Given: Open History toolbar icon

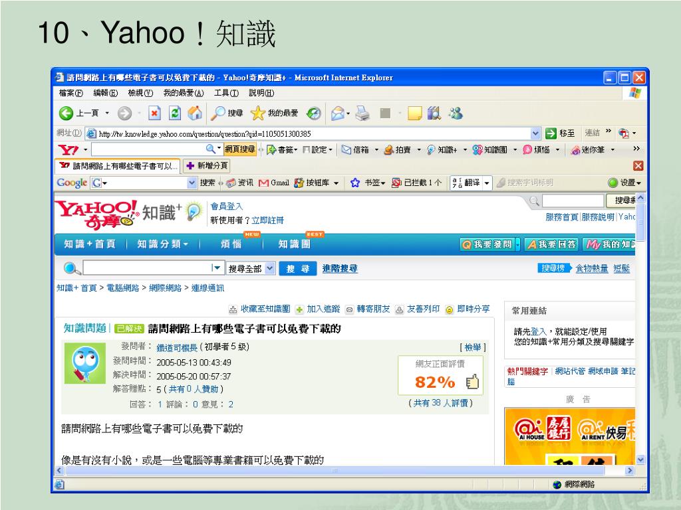Looking at the screenshot, I should click(x=314, y=114).
